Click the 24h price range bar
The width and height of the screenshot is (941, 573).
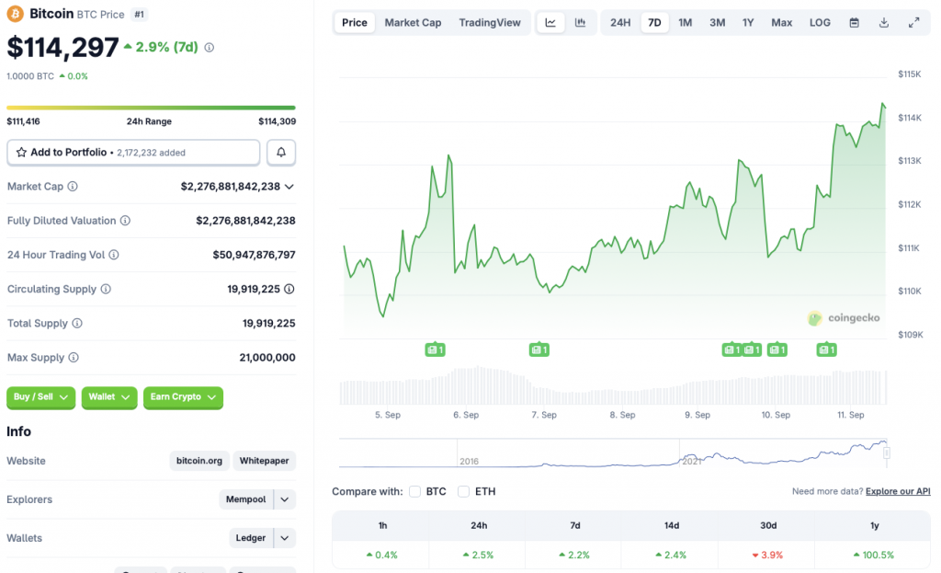[x=151, y=108]
